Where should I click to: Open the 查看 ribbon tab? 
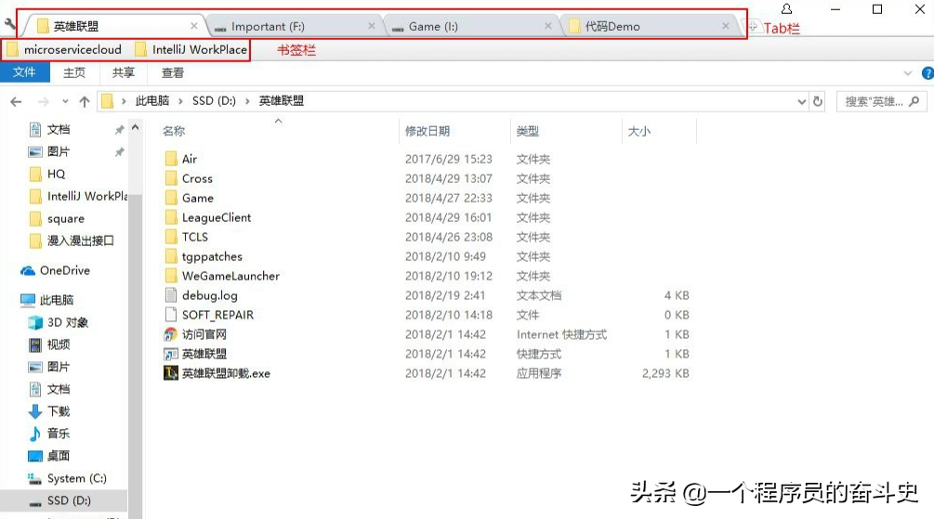173,72
